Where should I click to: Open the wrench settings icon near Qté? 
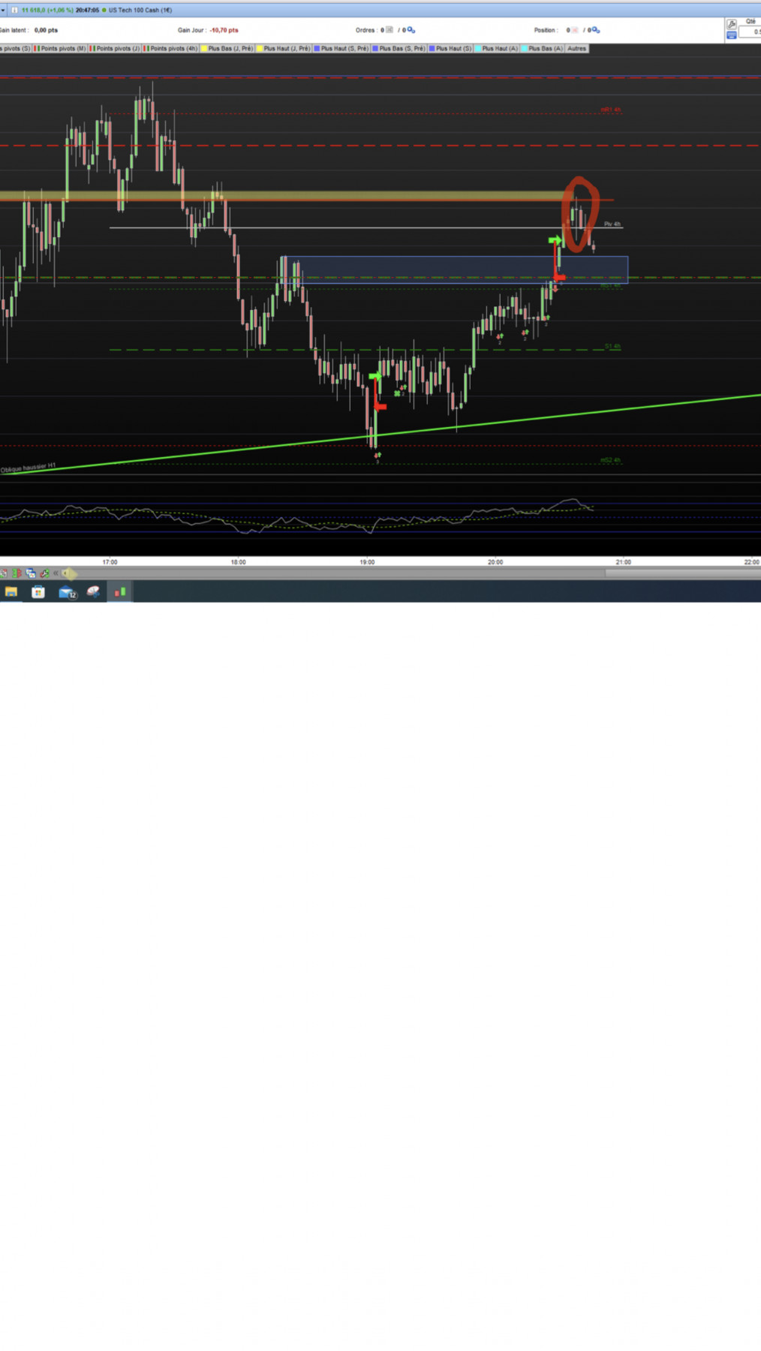coord(731,25)
